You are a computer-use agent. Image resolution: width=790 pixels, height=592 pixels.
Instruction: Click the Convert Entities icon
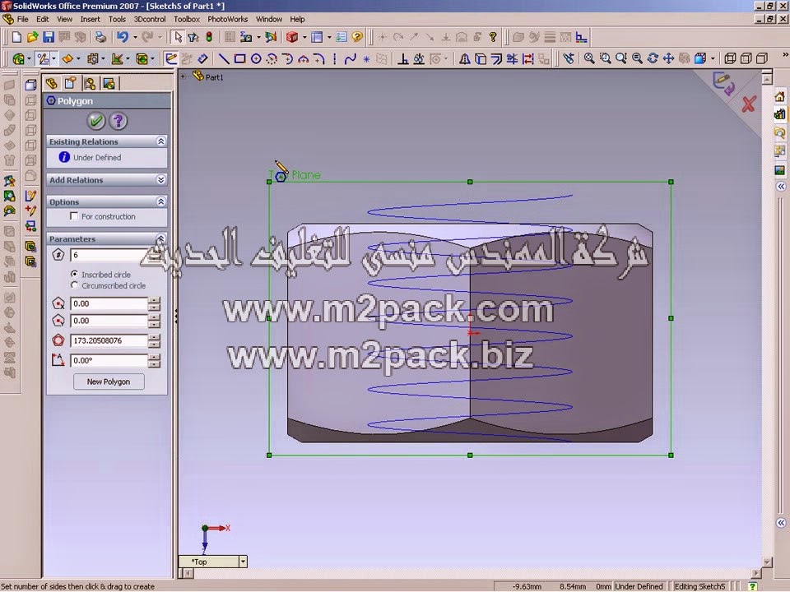[481, 59]
